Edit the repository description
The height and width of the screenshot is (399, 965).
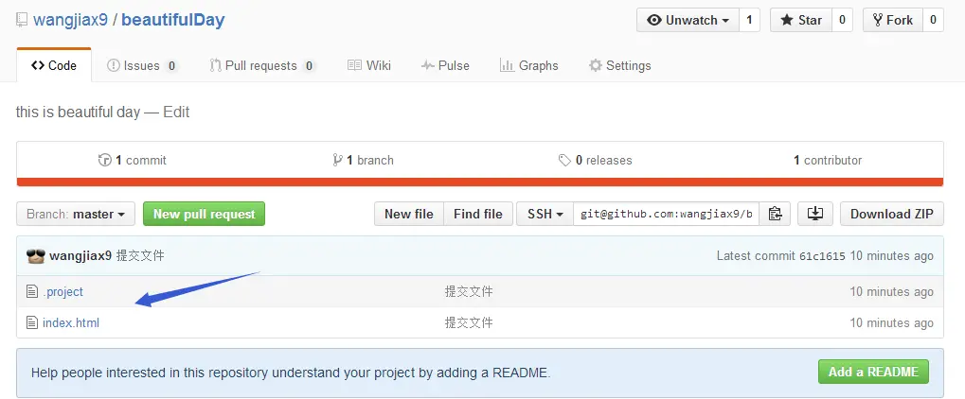coord(176,113)
